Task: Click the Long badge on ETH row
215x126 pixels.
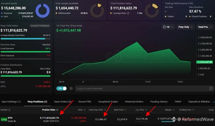Action: coord(4,119)
